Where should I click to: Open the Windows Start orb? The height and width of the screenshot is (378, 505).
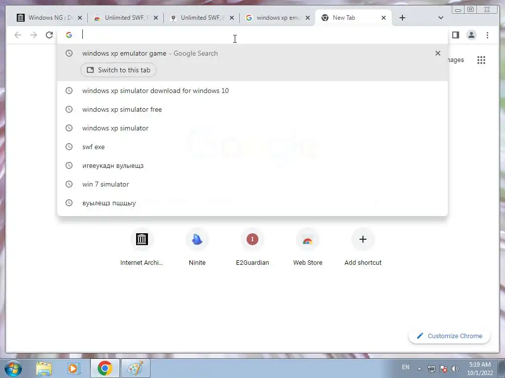click(x=13, y=368)
